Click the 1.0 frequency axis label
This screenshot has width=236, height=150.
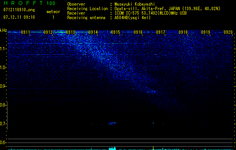(3, 67)
